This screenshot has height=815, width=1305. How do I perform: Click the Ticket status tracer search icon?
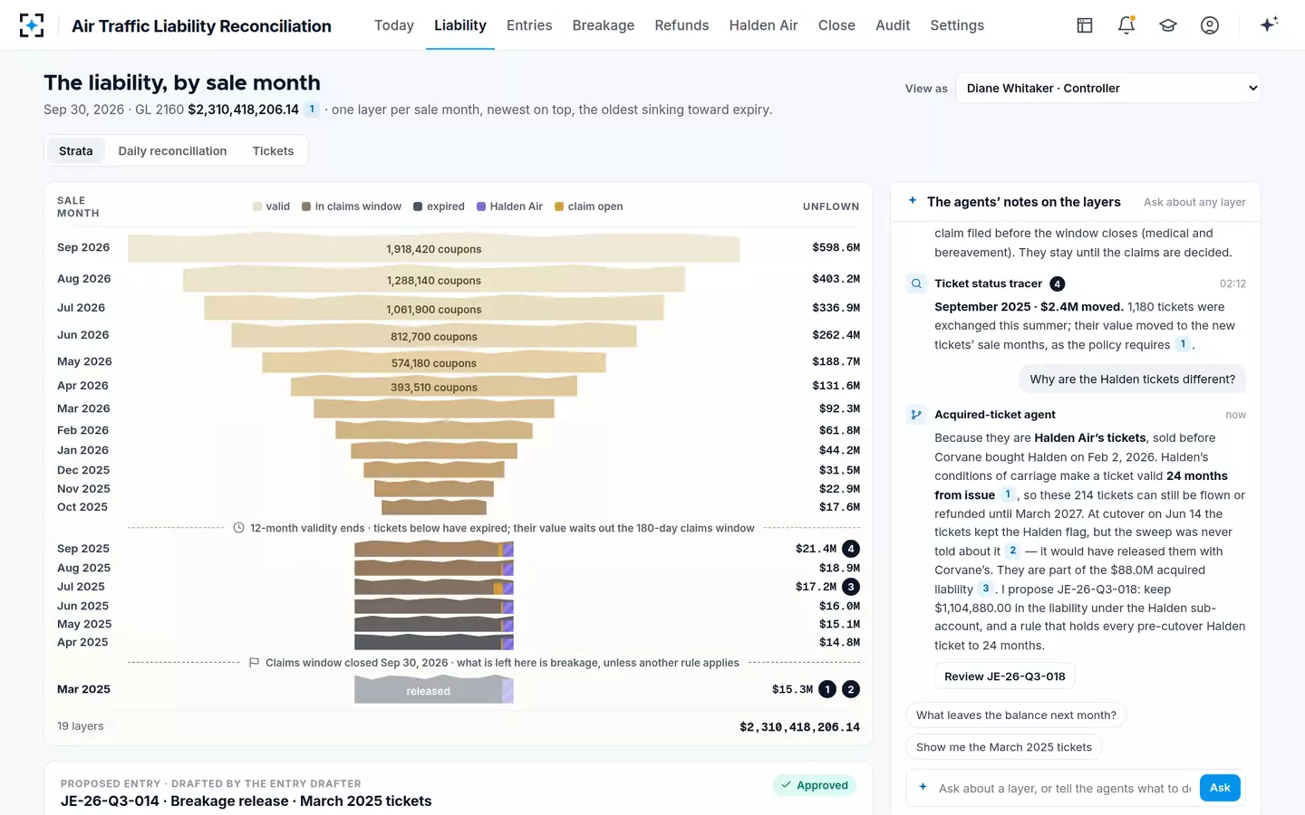click(x=916, y=283)
